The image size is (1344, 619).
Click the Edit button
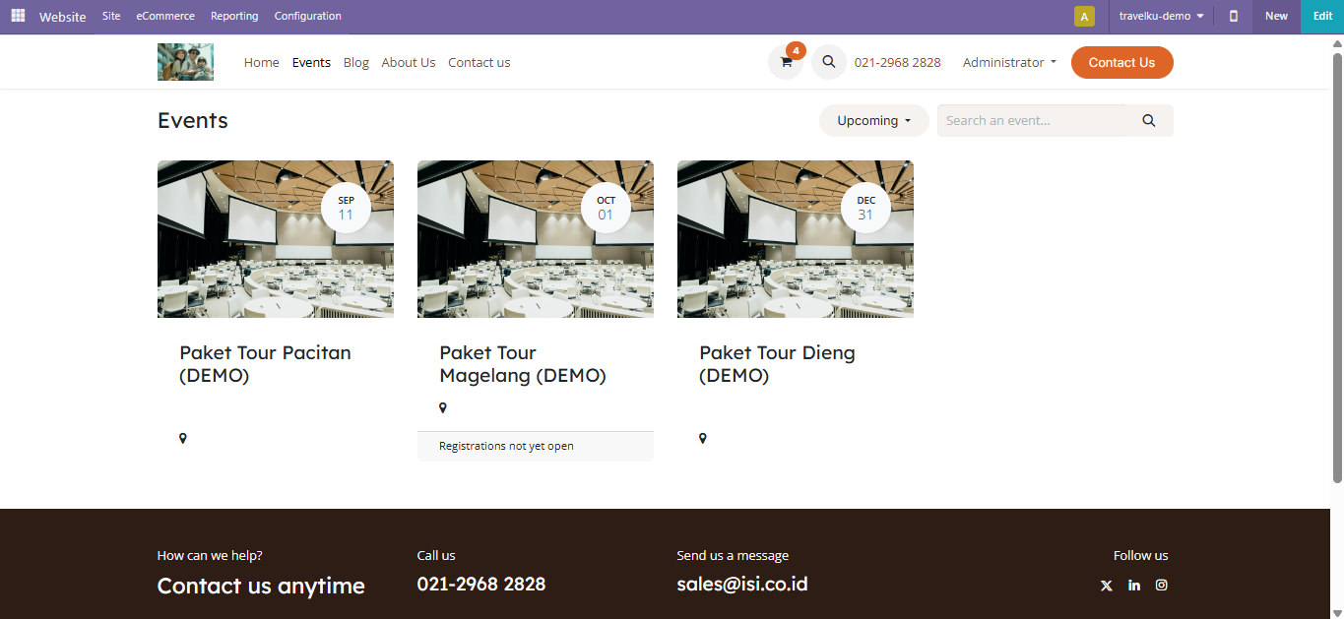[x=1322, y=16]
